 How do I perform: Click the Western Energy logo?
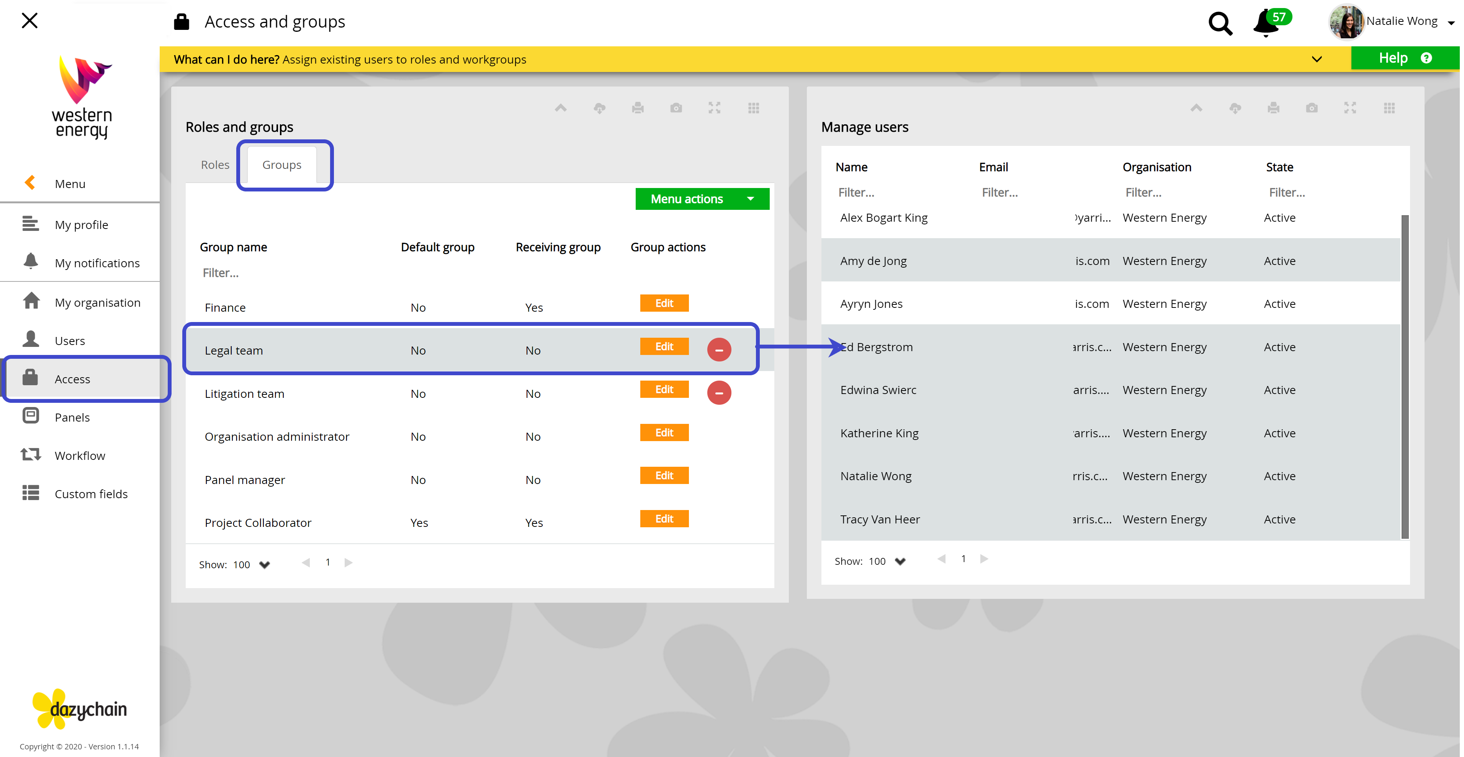[x=82, y=97]
